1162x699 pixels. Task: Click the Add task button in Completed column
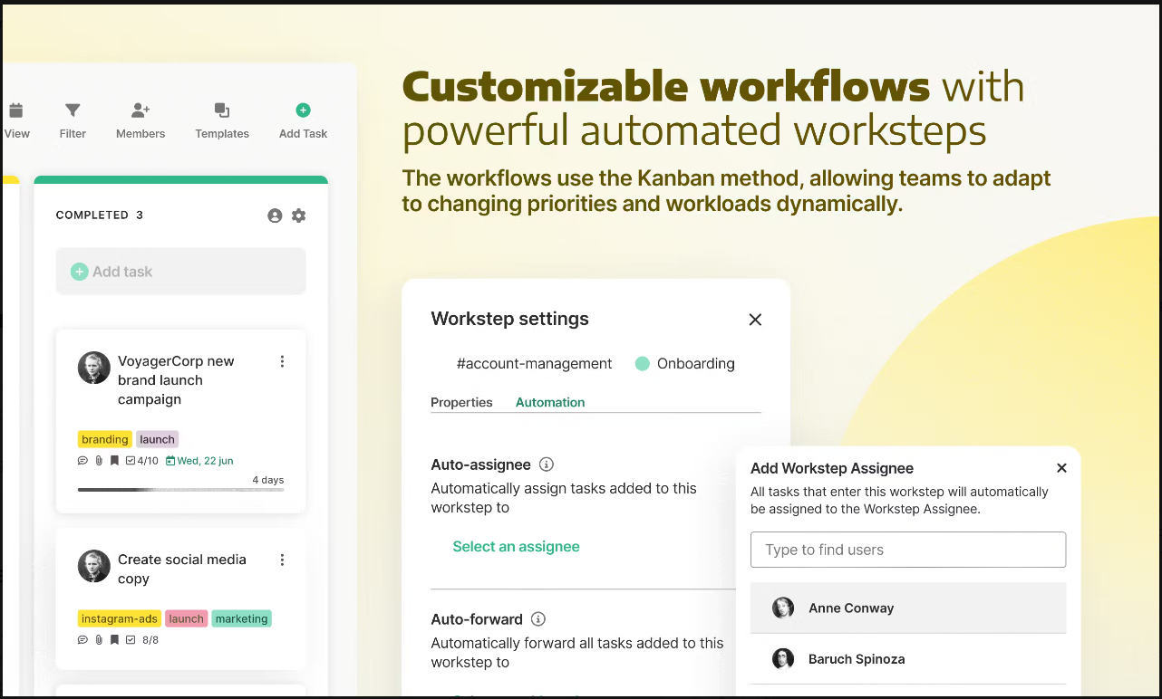180,272
